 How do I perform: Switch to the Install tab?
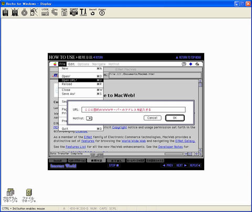pyautogui.click(x=58, y=161)
